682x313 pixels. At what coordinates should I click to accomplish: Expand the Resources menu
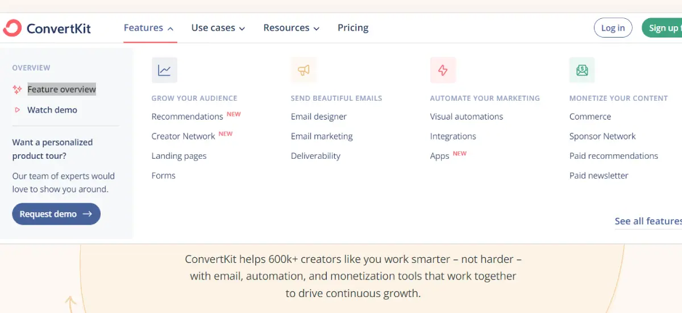pyautogui.click(x=292, y=28)
